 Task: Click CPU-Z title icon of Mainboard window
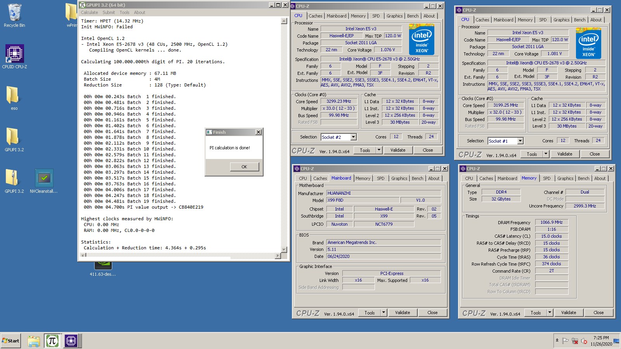click(x=297, y=169)
